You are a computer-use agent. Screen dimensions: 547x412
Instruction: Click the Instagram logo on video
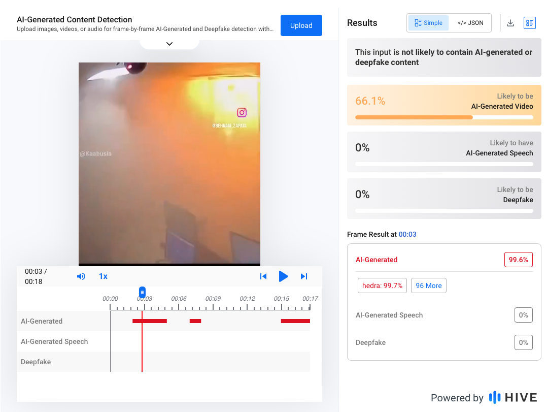coord(242,113)
